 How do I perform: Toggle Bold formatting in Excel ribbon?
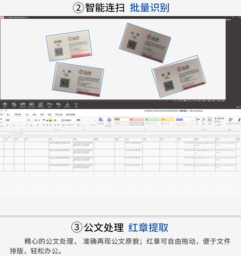[x=7, y=125]
